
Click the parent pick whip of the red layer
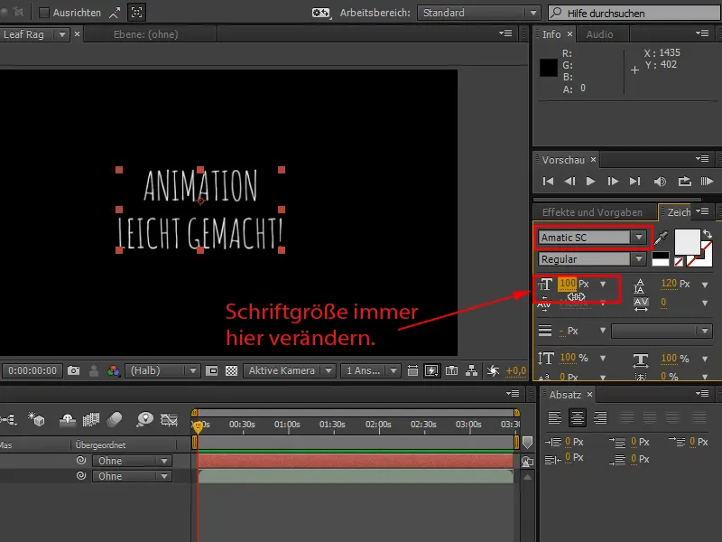(81, 461)
